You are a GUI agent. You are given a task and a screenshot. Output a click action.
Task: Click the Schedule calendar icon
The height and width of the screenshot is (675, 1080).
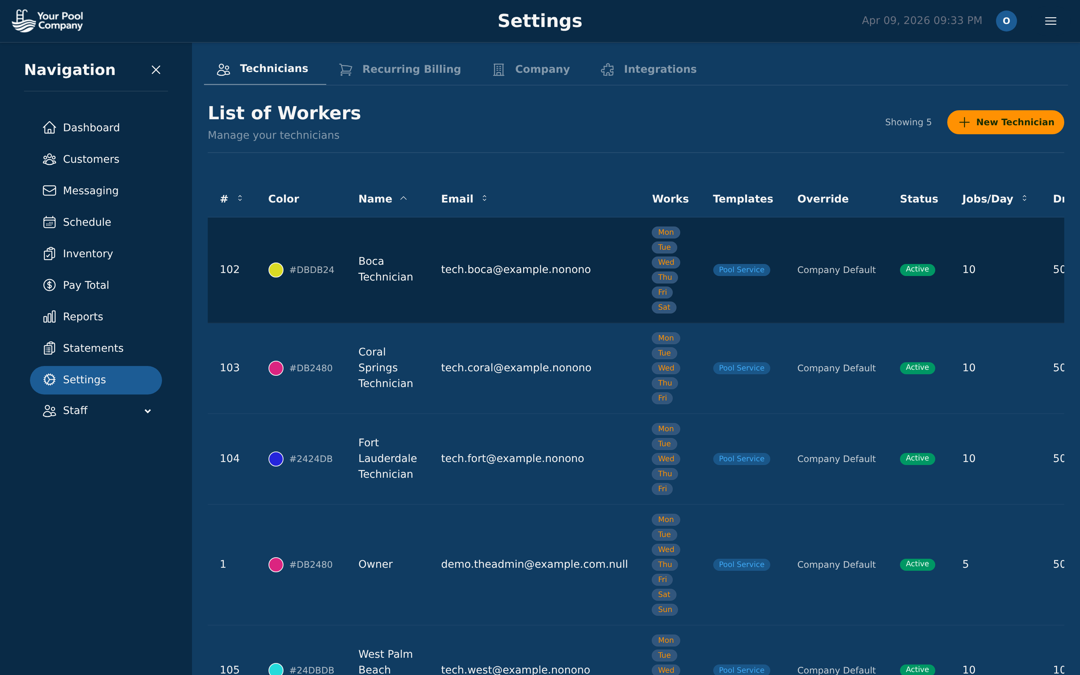click(49, 222)
